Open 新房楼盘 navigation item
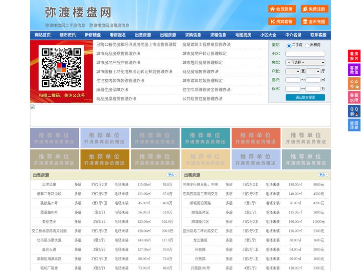Image resolution: width=361 pixels, height=271 pixels. (93, 35)
